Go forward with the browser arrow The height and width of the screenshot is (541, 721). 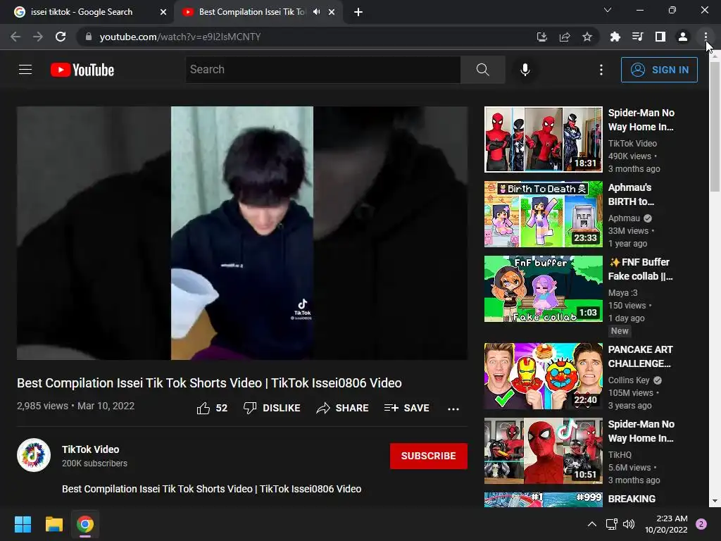(x=38, y=37)
